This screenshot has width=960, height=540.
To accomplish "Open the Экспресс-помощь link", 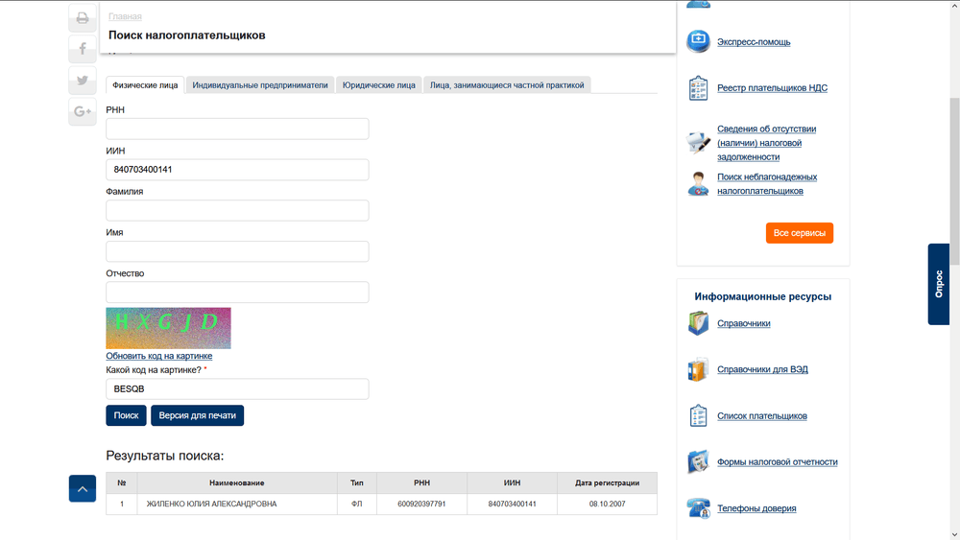I will 754,41.
